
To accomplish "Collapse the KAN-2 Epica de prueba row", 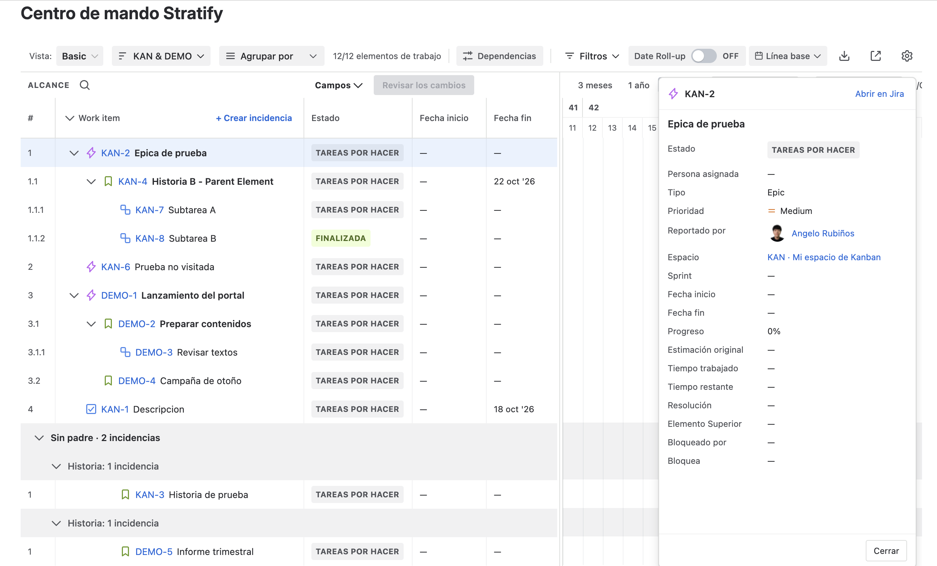I will [x=74, y=153].
